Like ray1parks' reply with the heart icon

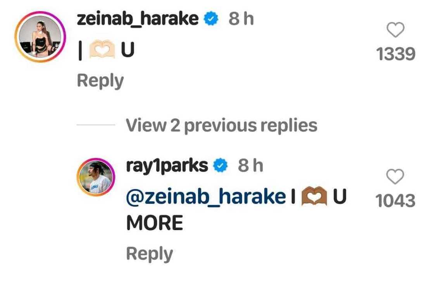pos(395,177)
